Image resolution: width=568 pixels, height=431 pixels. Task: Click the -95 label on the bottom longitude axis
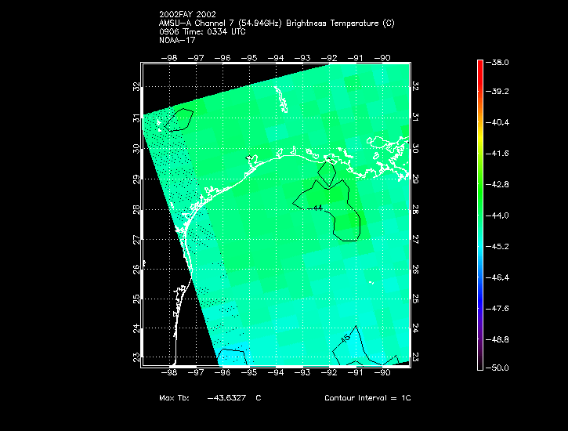[249, 372]
